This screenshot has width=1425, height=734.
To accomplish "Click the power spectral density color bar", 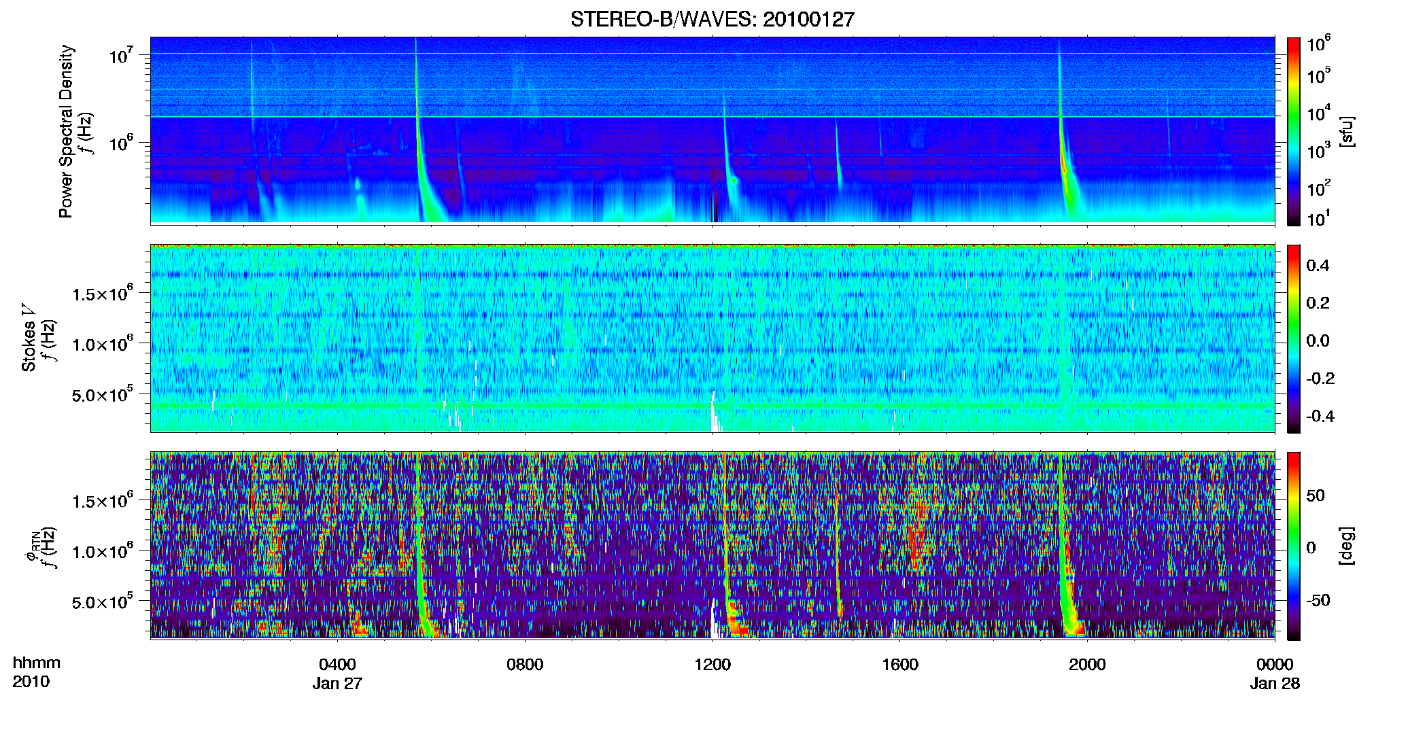I will [x=1294, y=131].
